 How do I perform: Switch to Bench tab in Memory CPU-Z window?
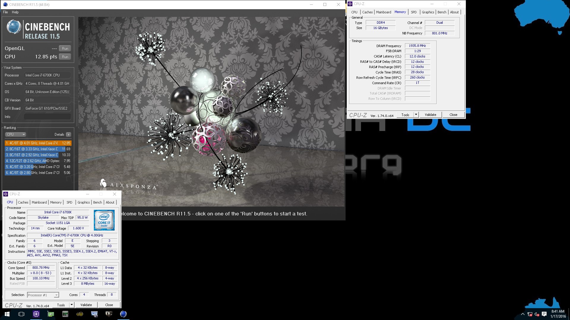pyautogui.click(x=442, y=12)
